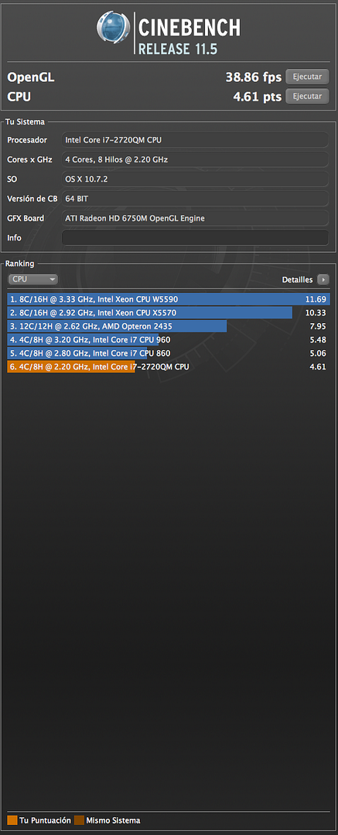Click the GFX Board ATI Radeon field

195,218
